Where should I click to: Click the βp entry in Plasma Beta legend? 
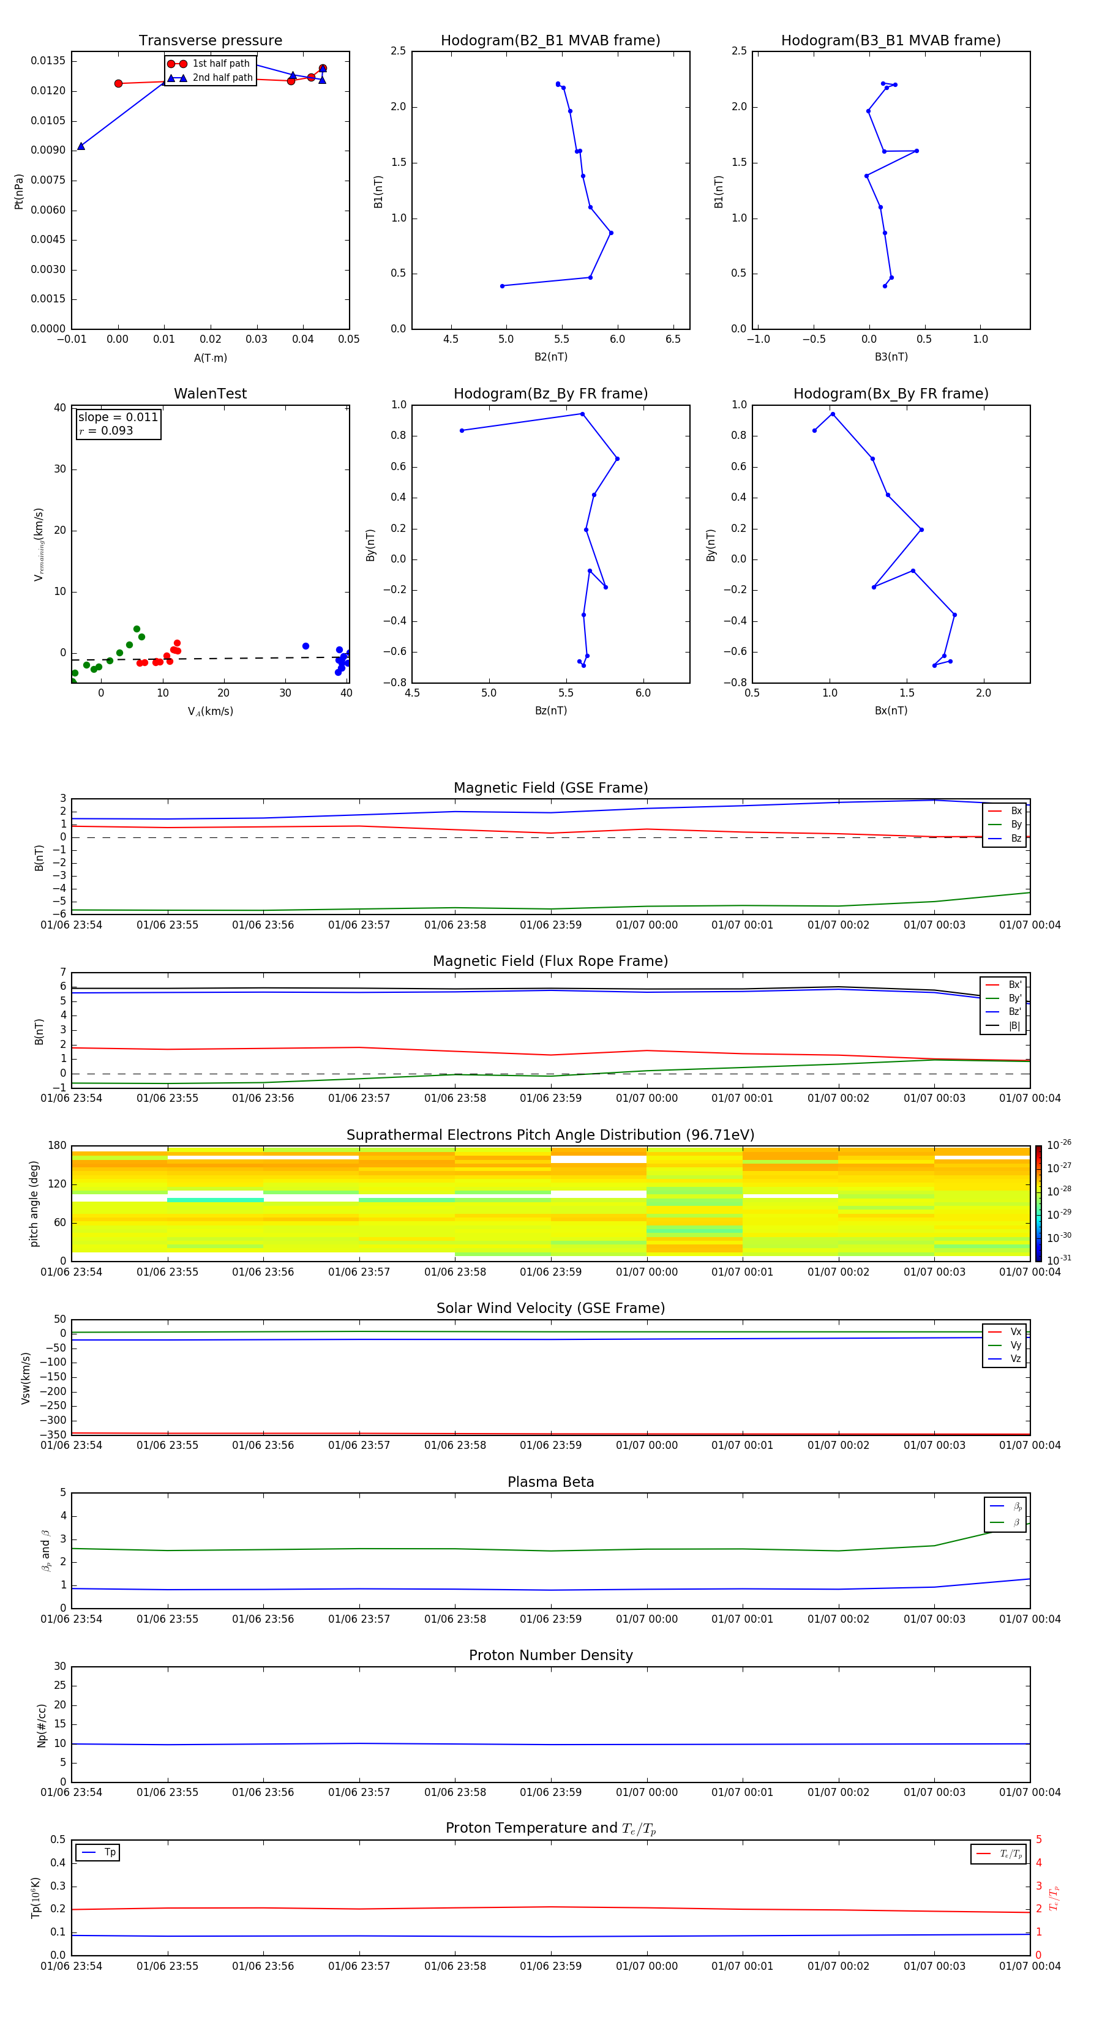[x=1005, y=1506]
